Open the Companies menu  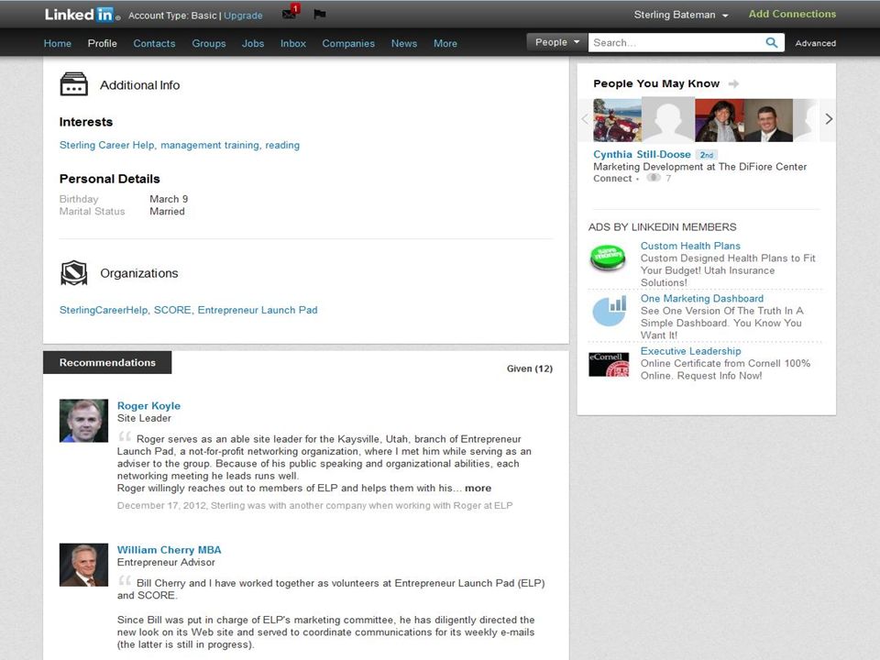[348, 43]
